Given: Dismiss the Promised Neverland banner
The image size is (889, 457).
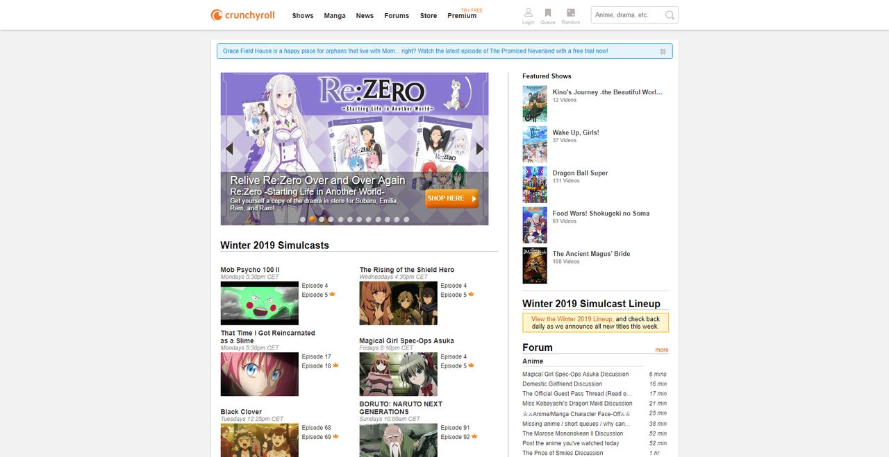Looking at the screenshot, I should [x=663, y=51].
